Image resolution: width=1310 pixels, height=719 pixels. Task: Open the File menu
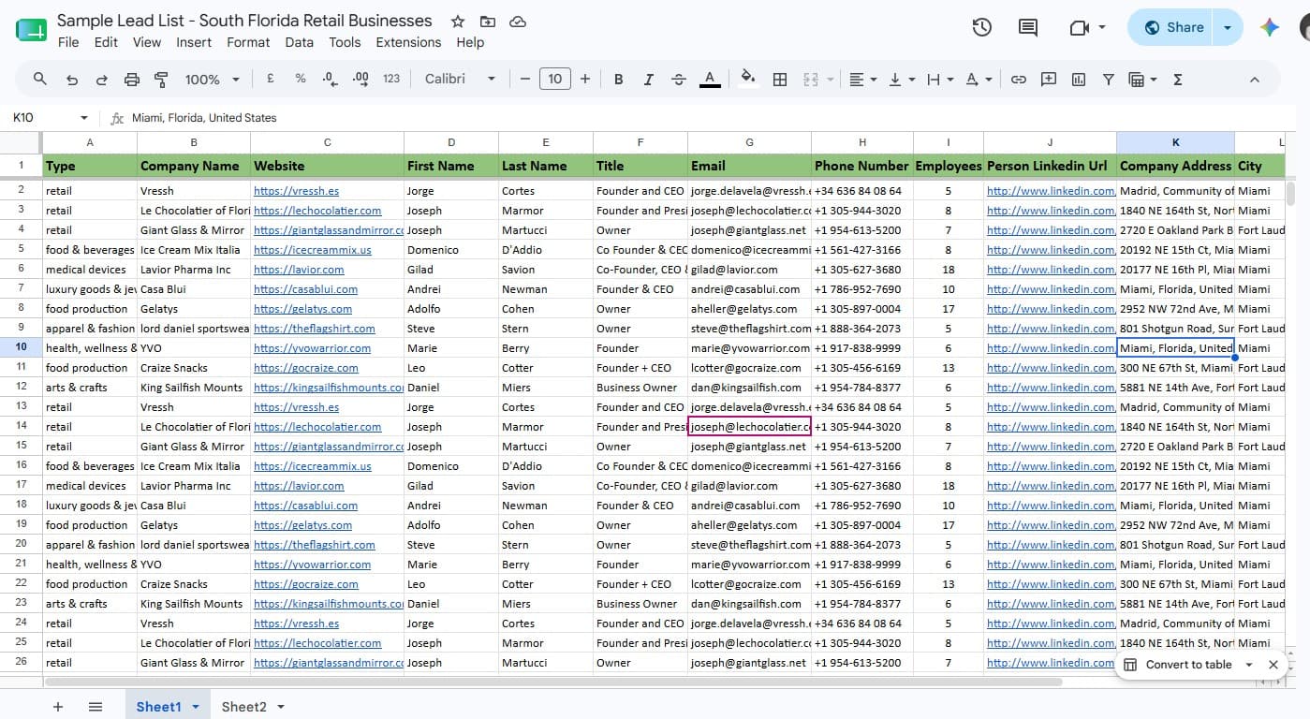[68, 42]
